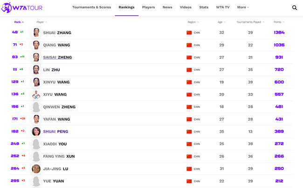Sort by Tournaments Played column
The image size is (303, 188).
coord(250,22)
